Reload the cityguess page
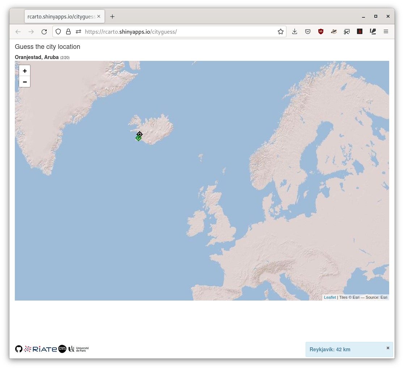404x369 pixels. coord(44,32)
